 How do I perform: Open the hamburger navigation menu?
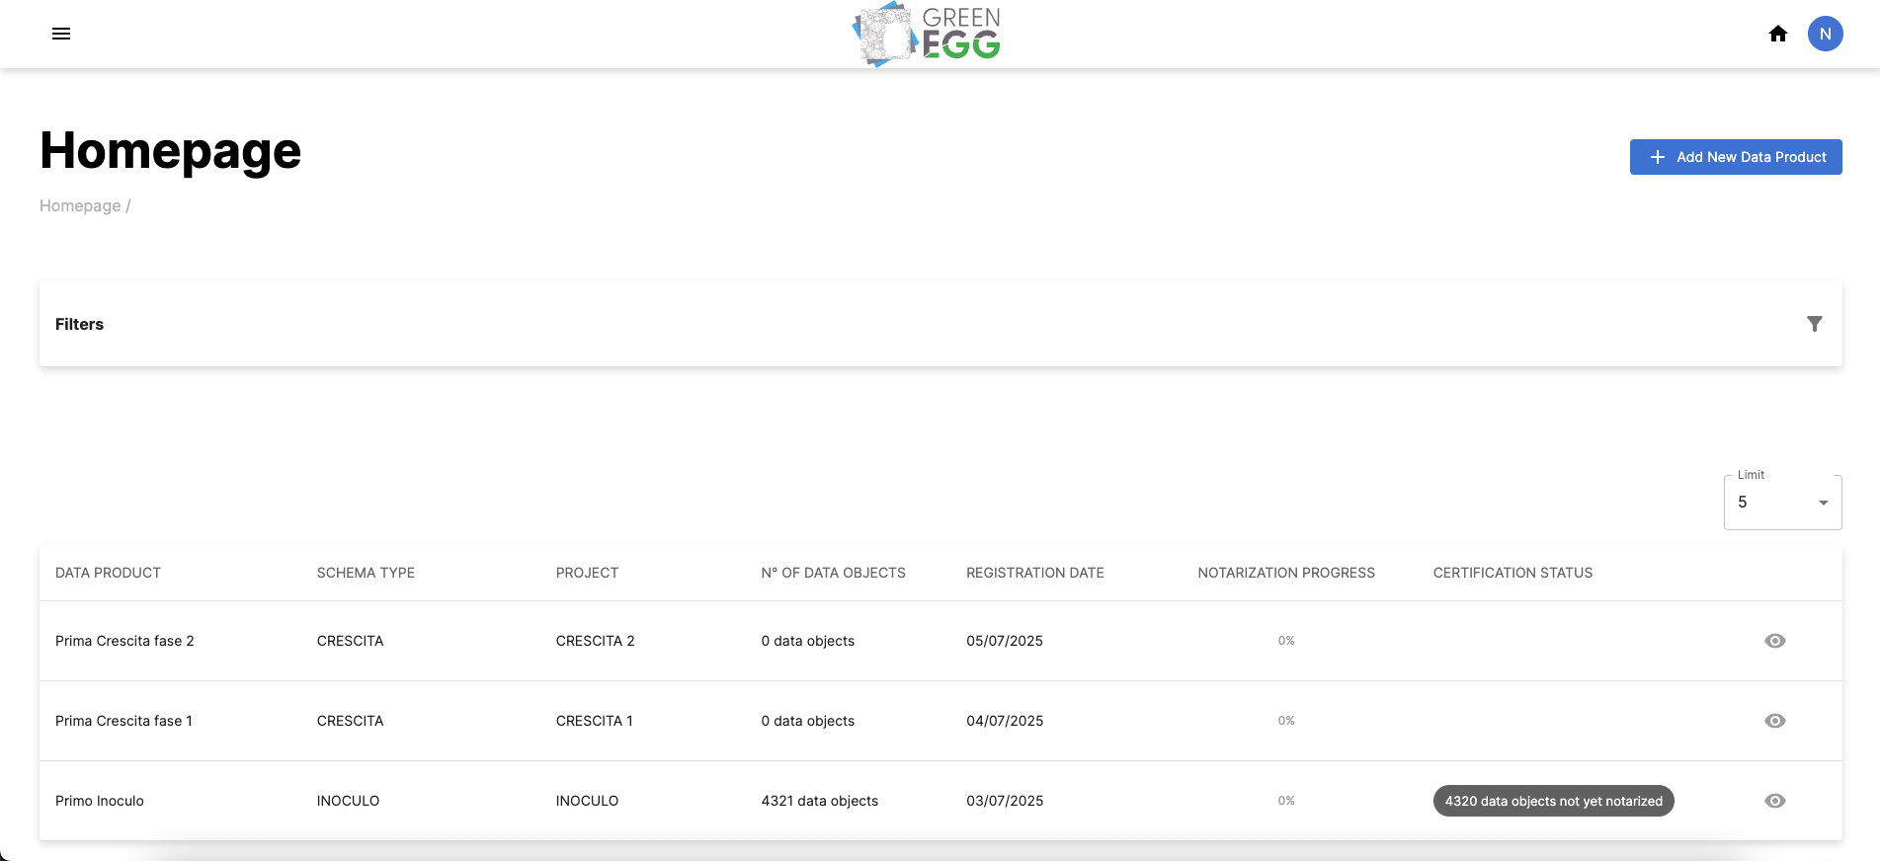[x=61, y=34]
